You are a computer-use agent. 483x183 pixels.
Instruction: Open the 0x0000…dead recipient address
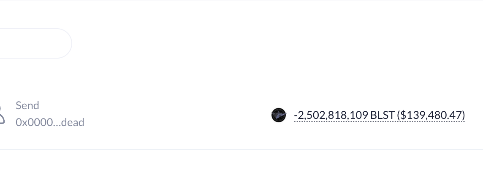[x=50, y=122]
